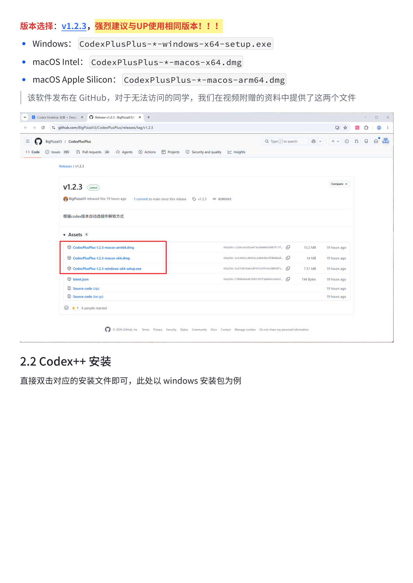Expand the Copilot dropdown arrow
This screenshot has width=413, height=583.
click(x=320, y=141)
